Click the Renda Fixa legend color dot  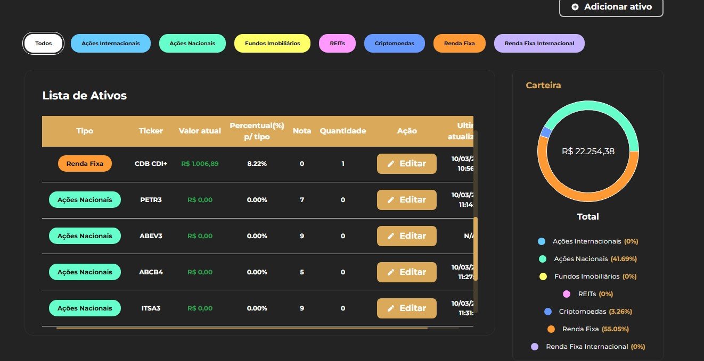click(x=551, y=329)
